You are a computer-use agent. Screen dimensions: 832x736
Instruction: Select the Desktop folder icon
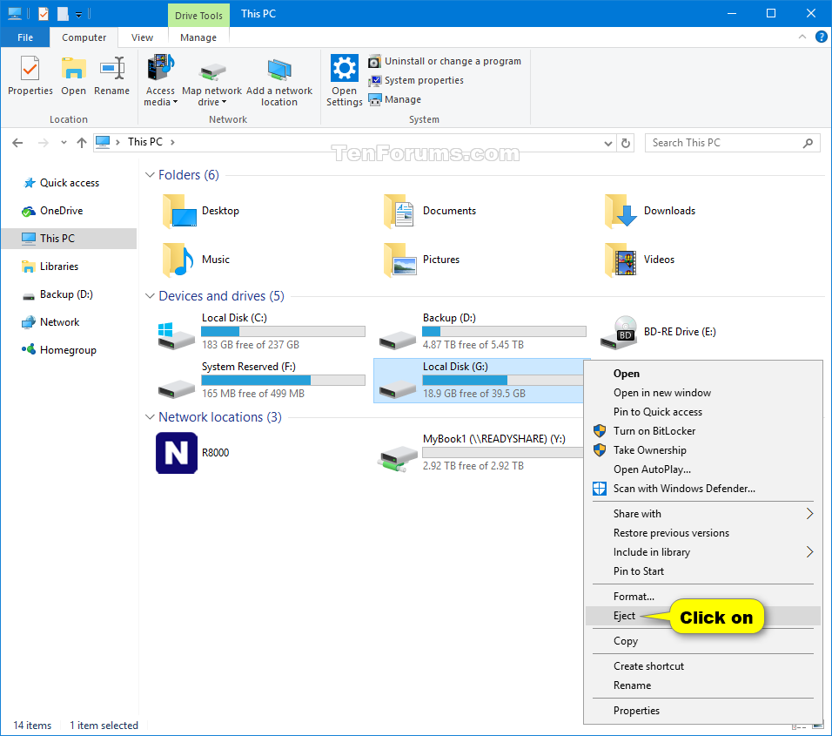(179, 211)
